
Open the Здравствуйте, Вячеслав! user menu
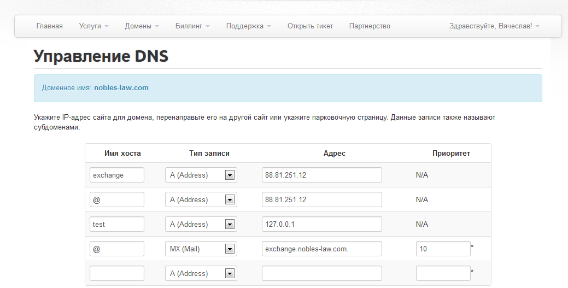point(494,26)
